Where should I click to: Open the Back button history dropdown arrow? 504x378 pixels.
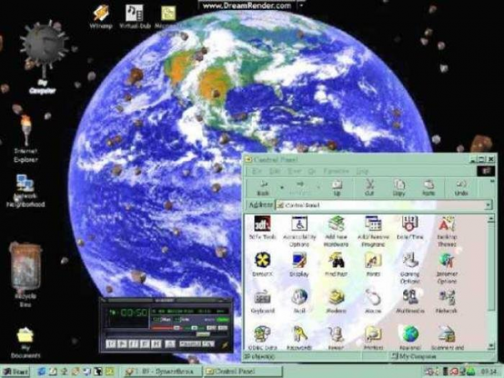tap(282, 186)
